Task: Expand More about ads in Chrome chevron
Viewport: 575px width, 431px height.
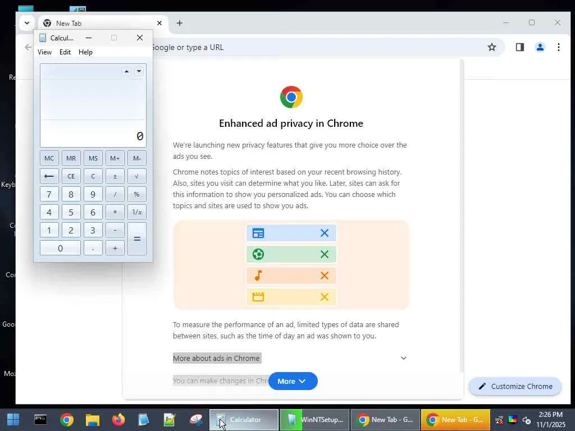Action: tap(403, 358)
